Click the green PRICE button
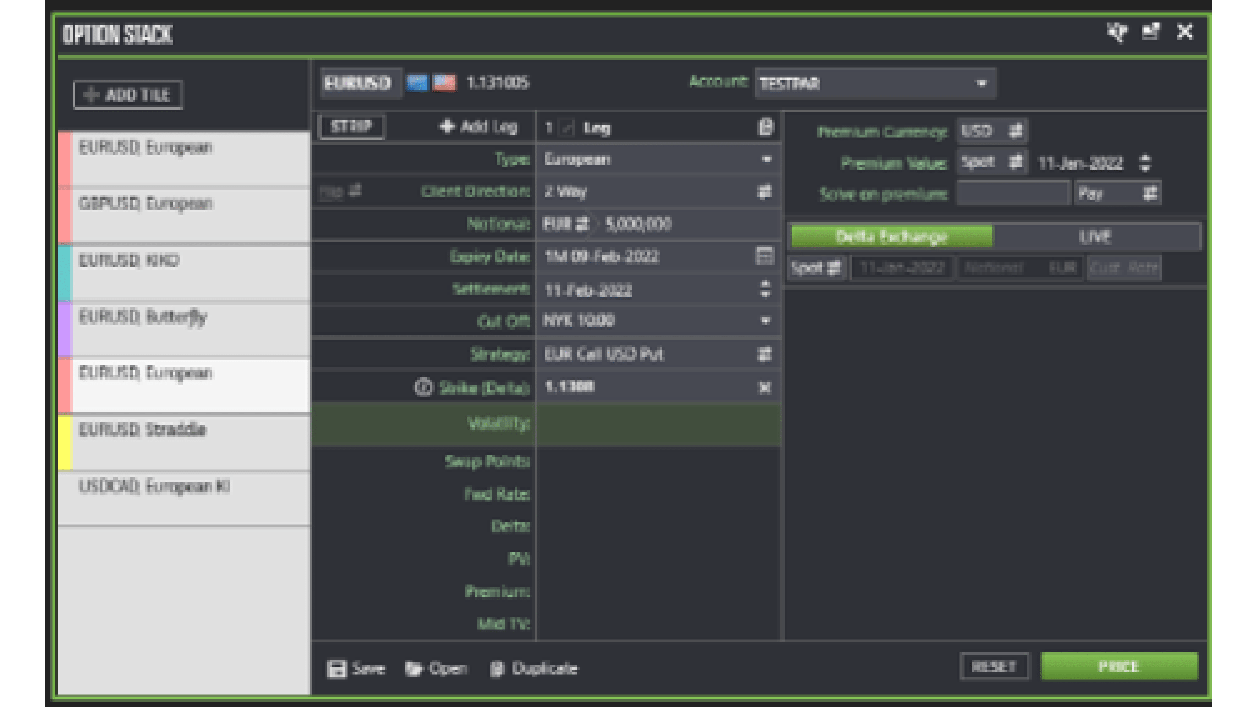This screenshot has width=1257, height=707. (1119, 666)
